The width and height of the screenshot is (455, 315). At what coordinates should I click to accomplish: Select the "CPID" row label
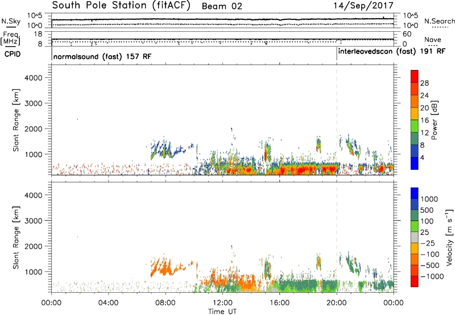(x=13, y=54)
